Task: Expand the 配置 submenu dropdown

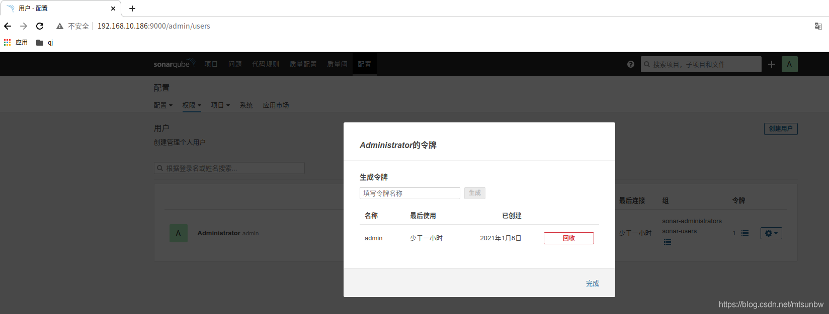Action: coord(163,105)
